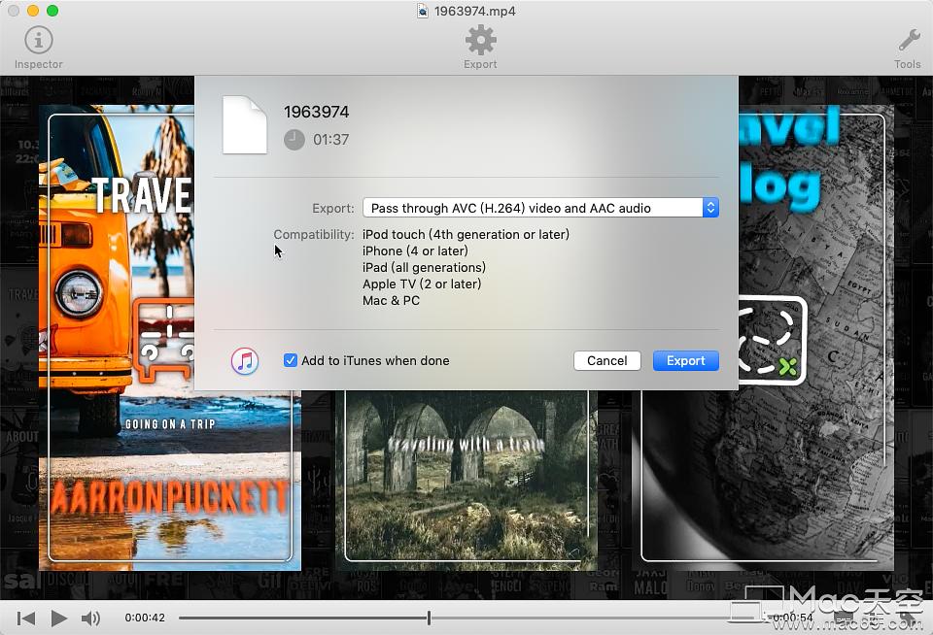This screenshot has height=635, width=933.
Task: Click the window title file icon
Action: pyautogui.click(x=423, y=11)
